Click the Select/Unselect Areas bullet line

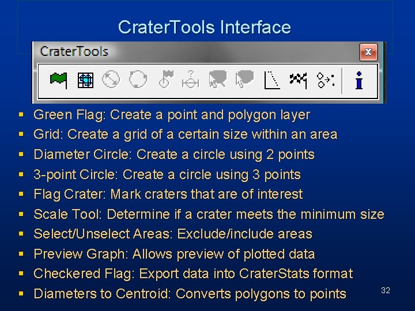coord(173,234)
